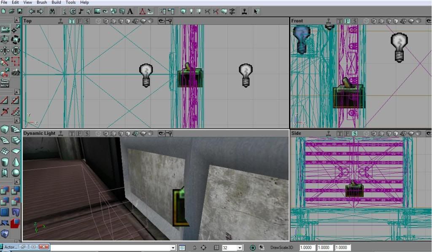Switch Top viewport to Front view mode
Viewport: 432px width, 252px height.
click(x=79, y=21)
